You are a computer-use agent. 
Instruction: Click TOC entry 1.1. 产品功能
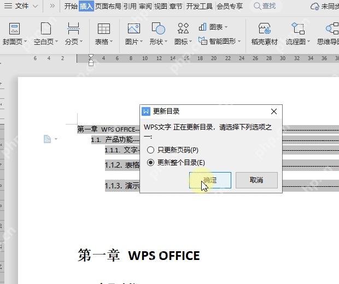(x=115, y=140)
